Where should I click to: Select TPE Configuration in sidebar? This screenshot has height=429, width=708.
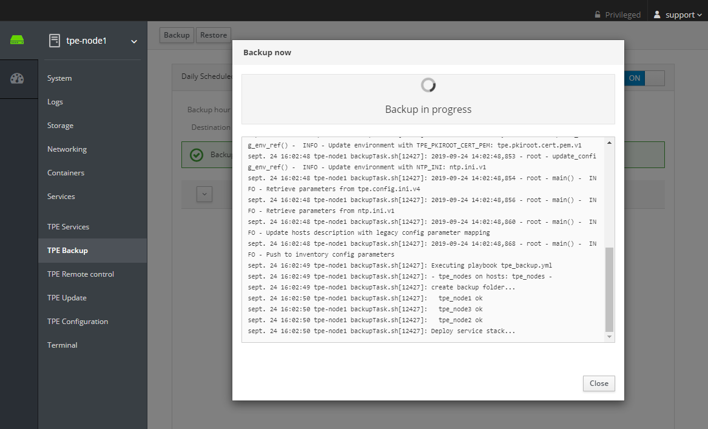pyautogui.click(x=78, y=322)
